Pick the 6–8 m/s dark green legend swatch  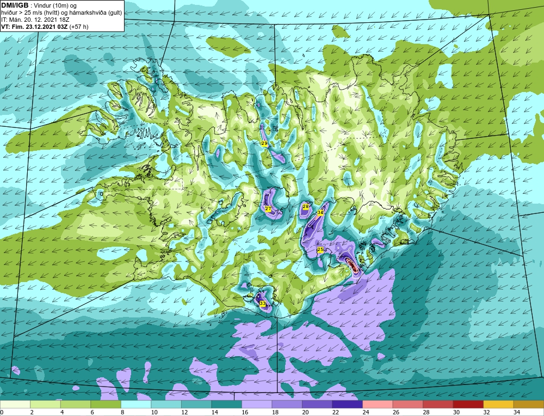coord(106,405)
